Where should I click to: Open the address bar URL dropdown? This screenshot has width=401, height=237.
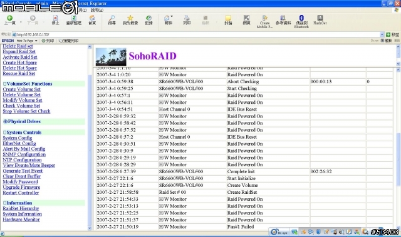(x=382, y=34)
